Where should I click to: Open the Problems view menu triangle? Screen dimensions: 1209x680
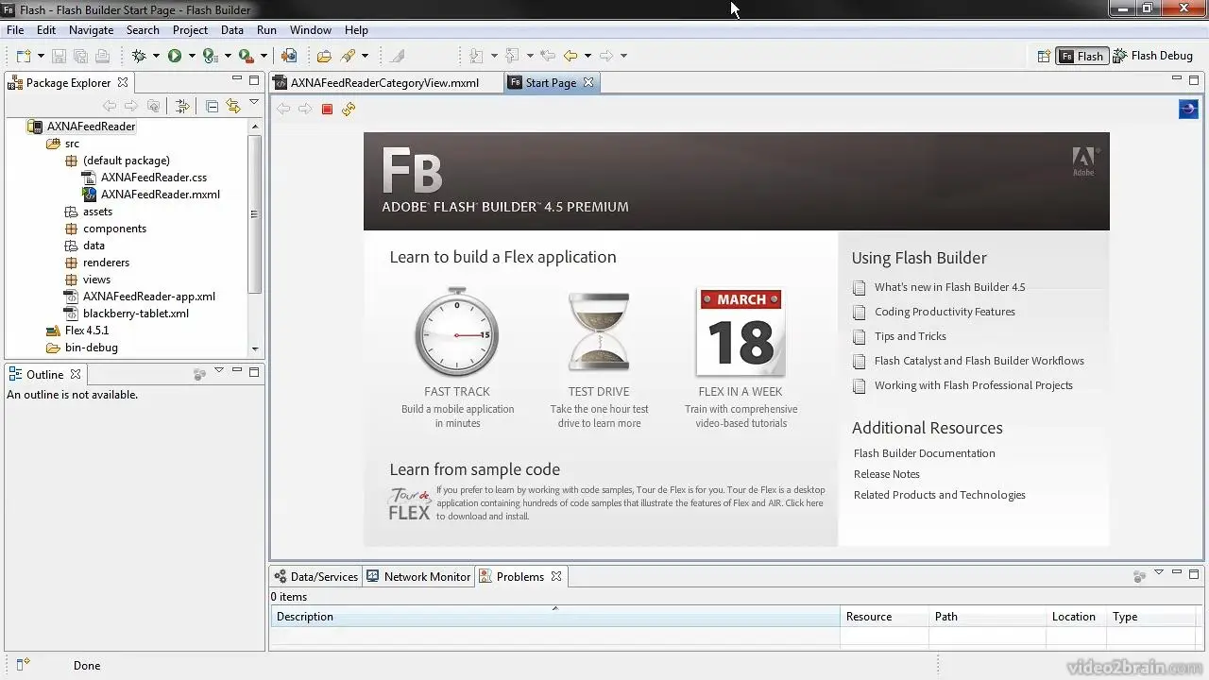[x=1159, y=572]
